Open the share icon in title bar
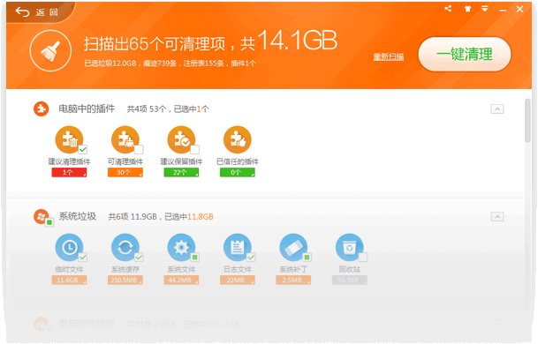The height and width of the screenshot is (344, 538). pyautogui.click(x=448, y=9)
